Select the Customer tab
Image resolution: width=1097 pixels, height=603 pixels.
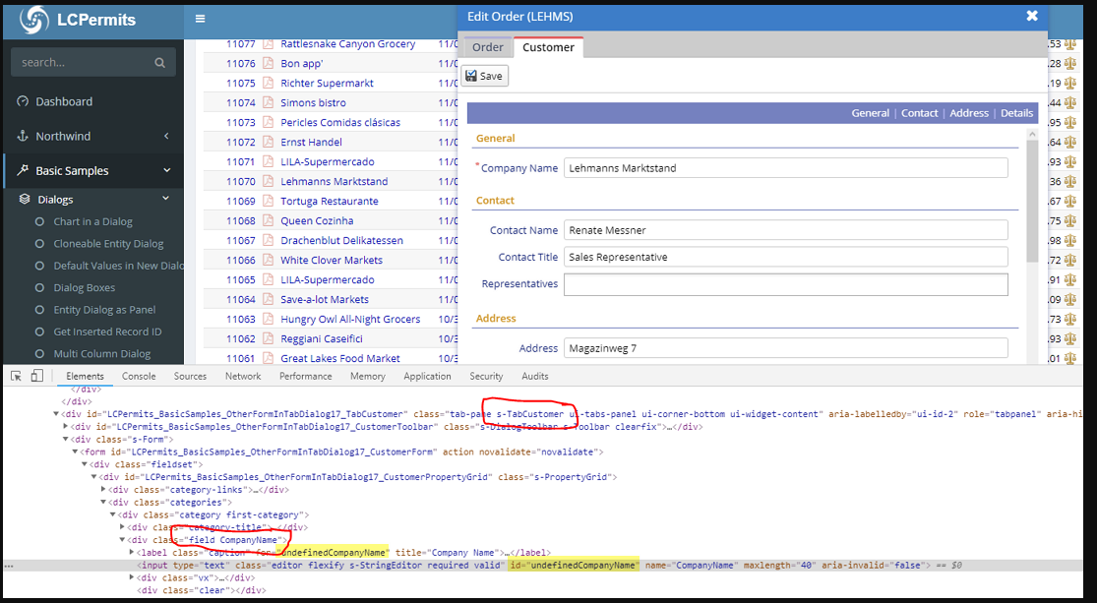point(549,47)
